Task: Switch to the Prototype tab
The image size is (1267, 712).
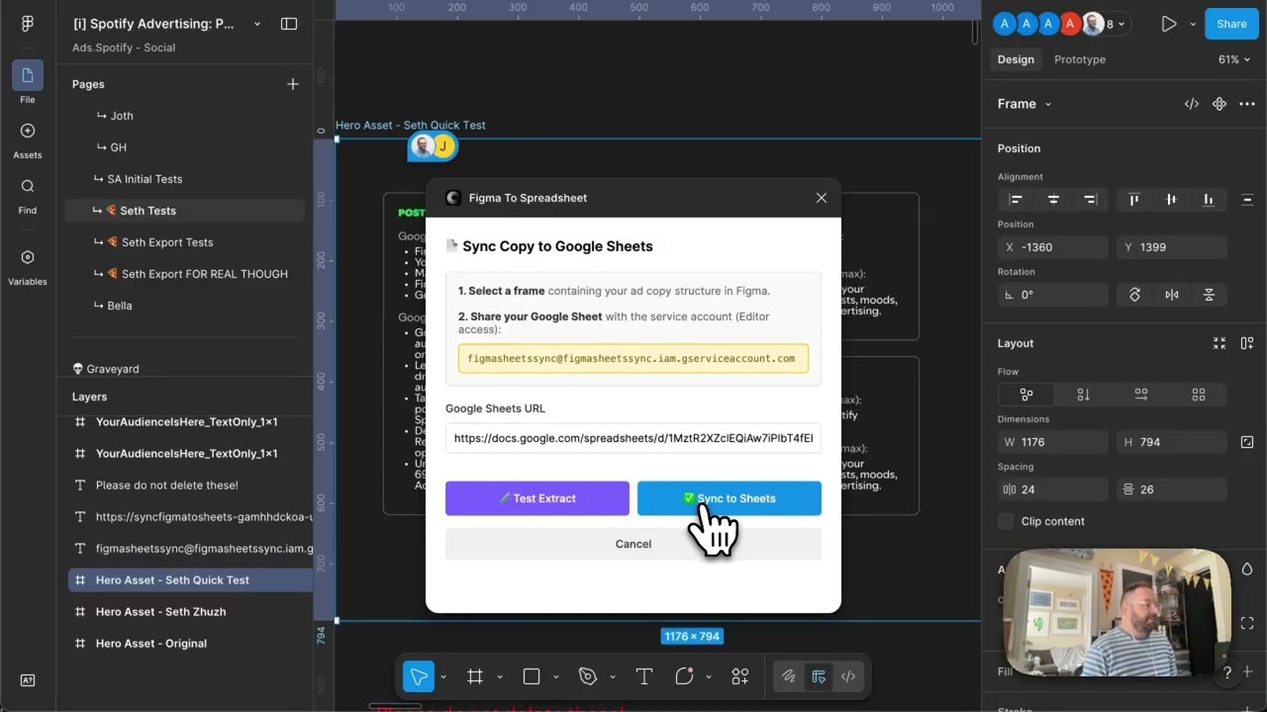Action: (x=1080, y=59)
